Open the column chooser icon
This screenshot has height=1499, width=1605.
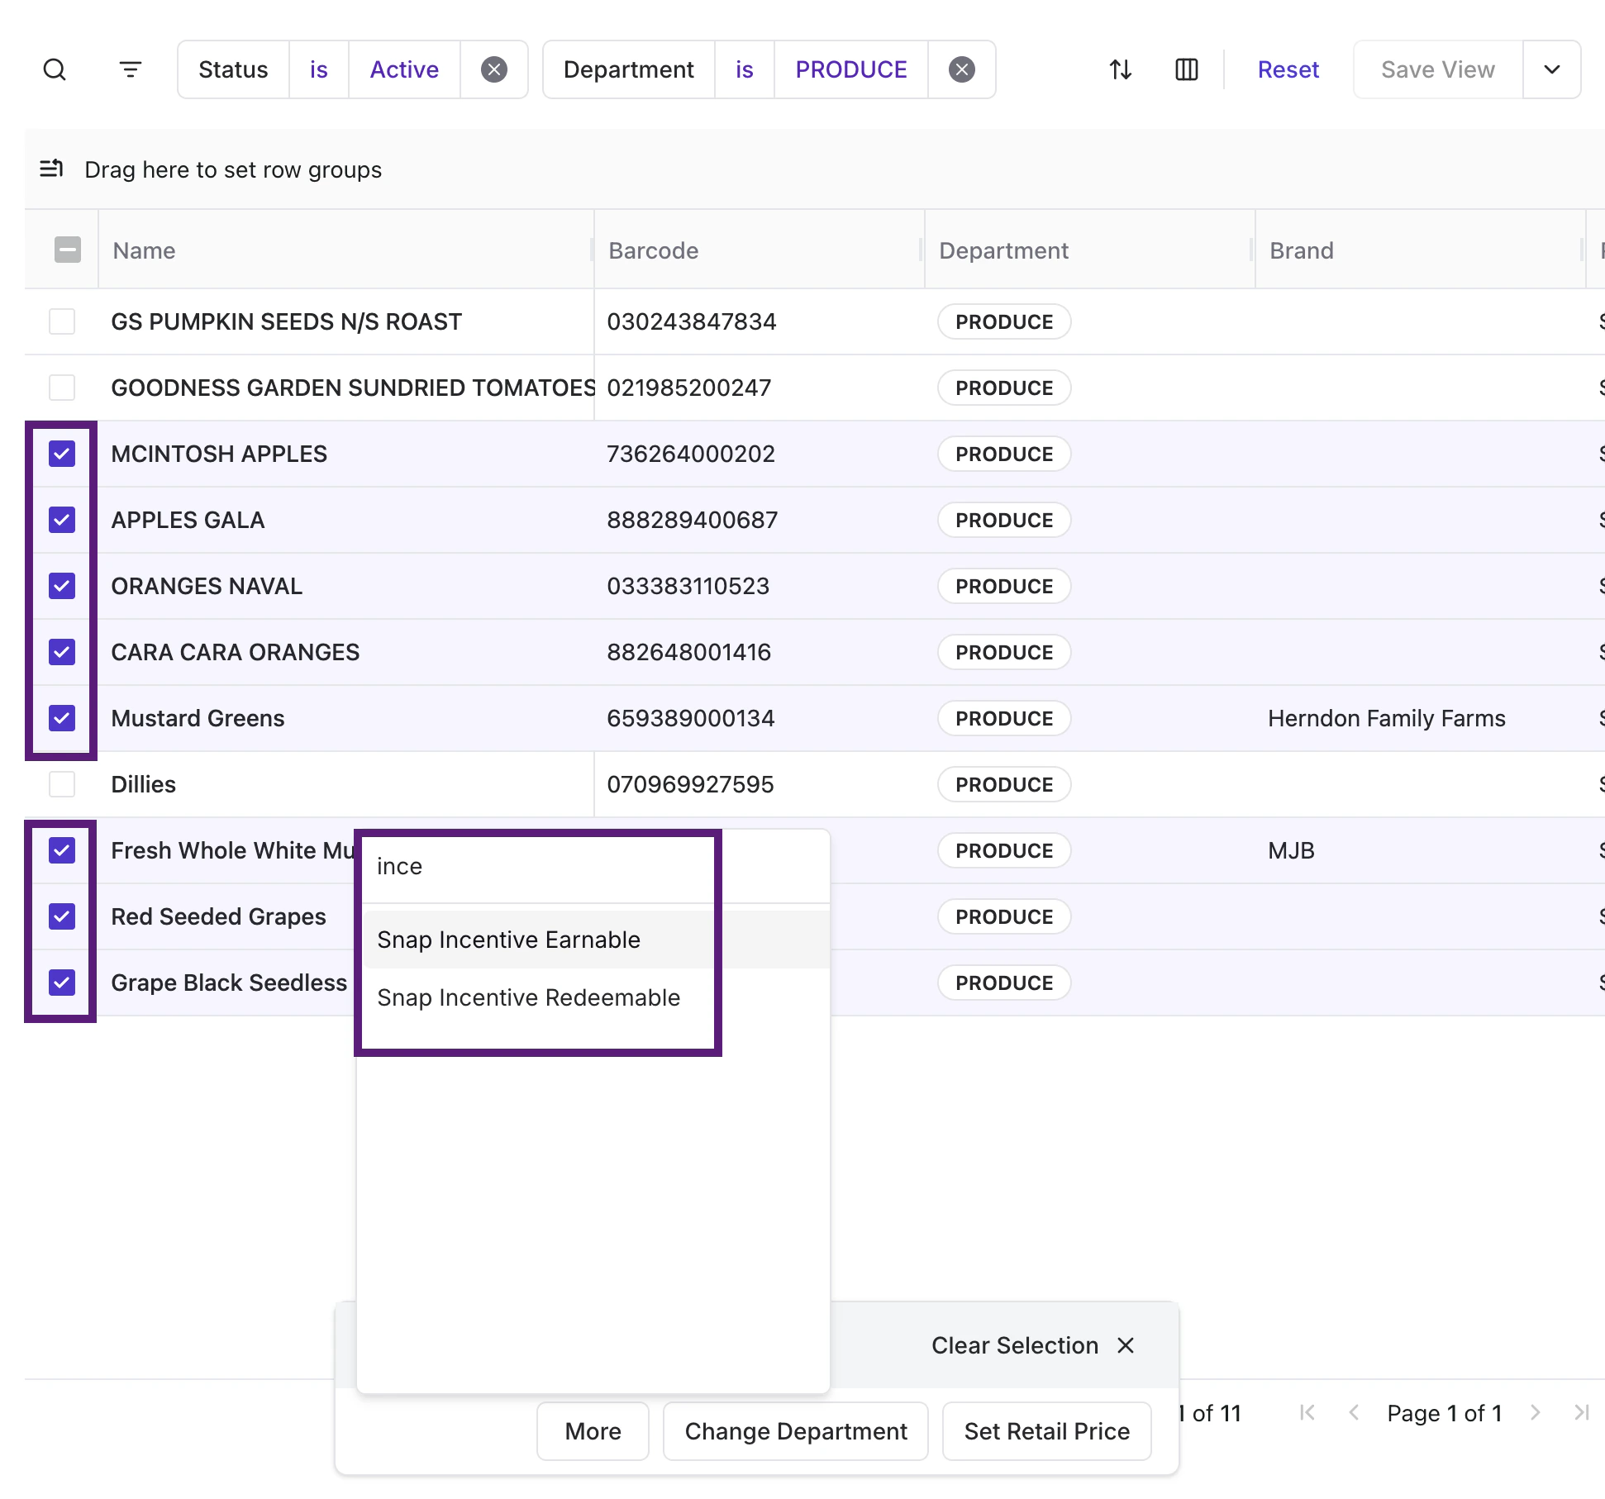pyautogui.click(x=1186, y=69)
